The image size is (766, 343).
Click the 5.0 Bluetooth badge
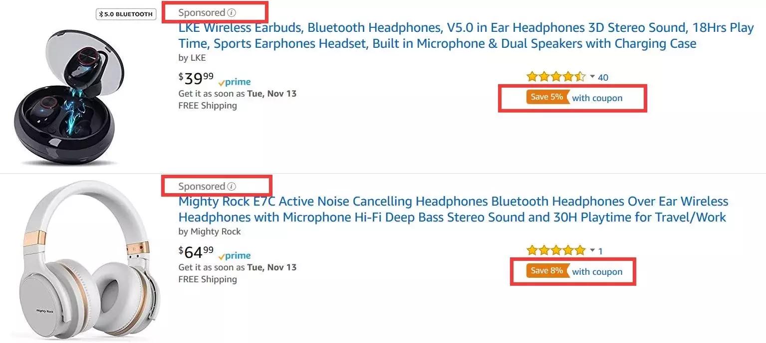pos(126,14)
